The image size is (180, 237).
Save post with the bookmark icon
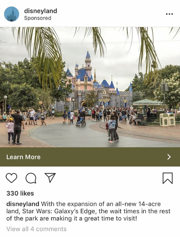[168, 178]
